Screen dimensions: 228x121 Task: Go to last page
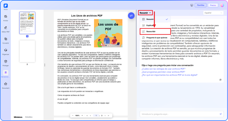[108, 115]
